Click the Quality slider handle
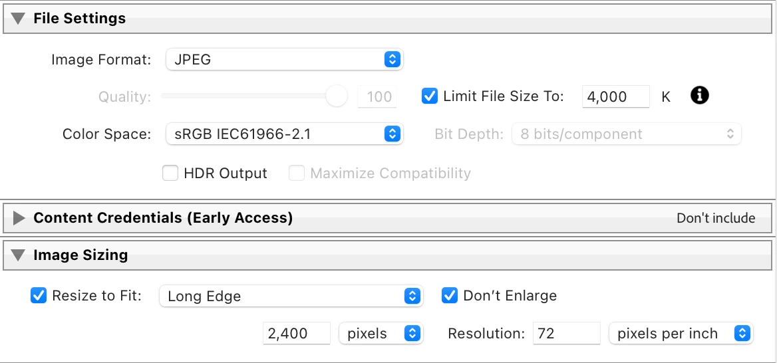777x363 pixels. point(337,96)
